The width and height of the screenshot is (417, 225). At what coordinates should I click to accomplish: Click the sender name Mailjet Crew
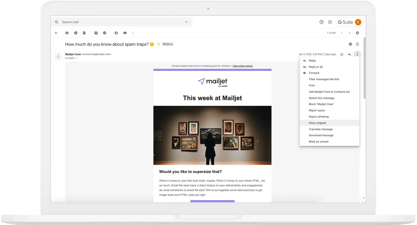[x=73, y=54]
